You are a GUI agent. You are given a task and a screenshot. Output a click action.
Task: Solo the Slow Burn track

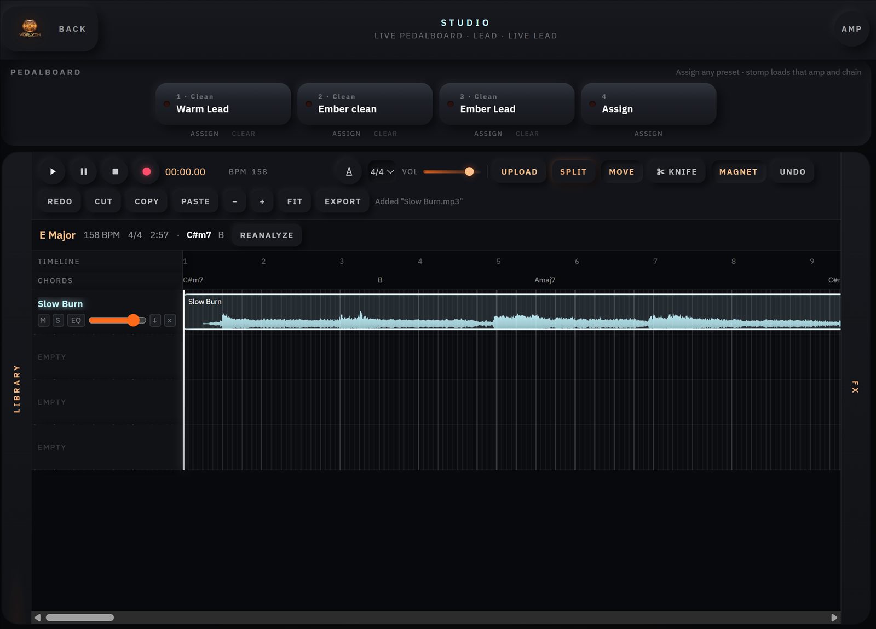point(58,320)
